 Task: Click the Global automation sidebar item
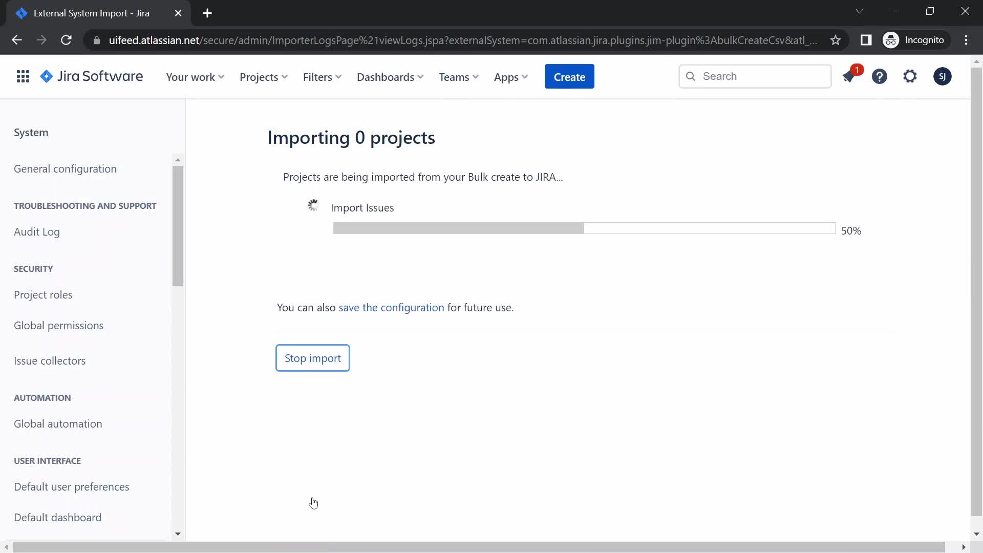click(58, 423)
